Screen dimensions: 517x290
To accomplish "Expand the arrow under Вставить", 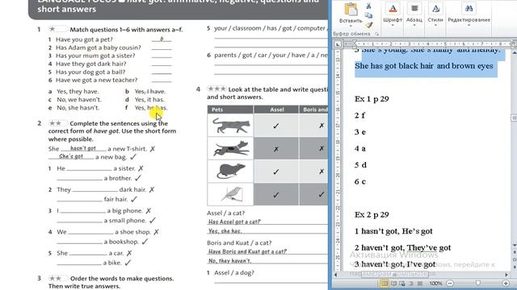I will [x=351, y=26].
